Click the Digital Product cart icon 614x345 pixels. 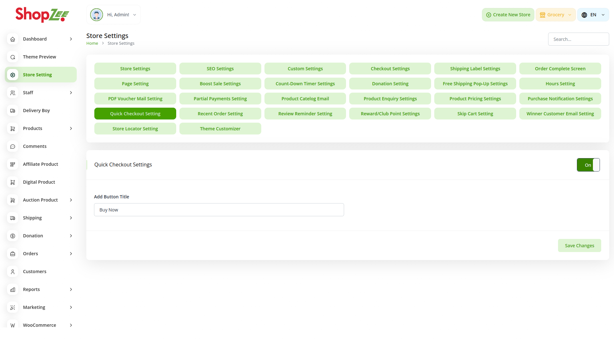point(12,182)
